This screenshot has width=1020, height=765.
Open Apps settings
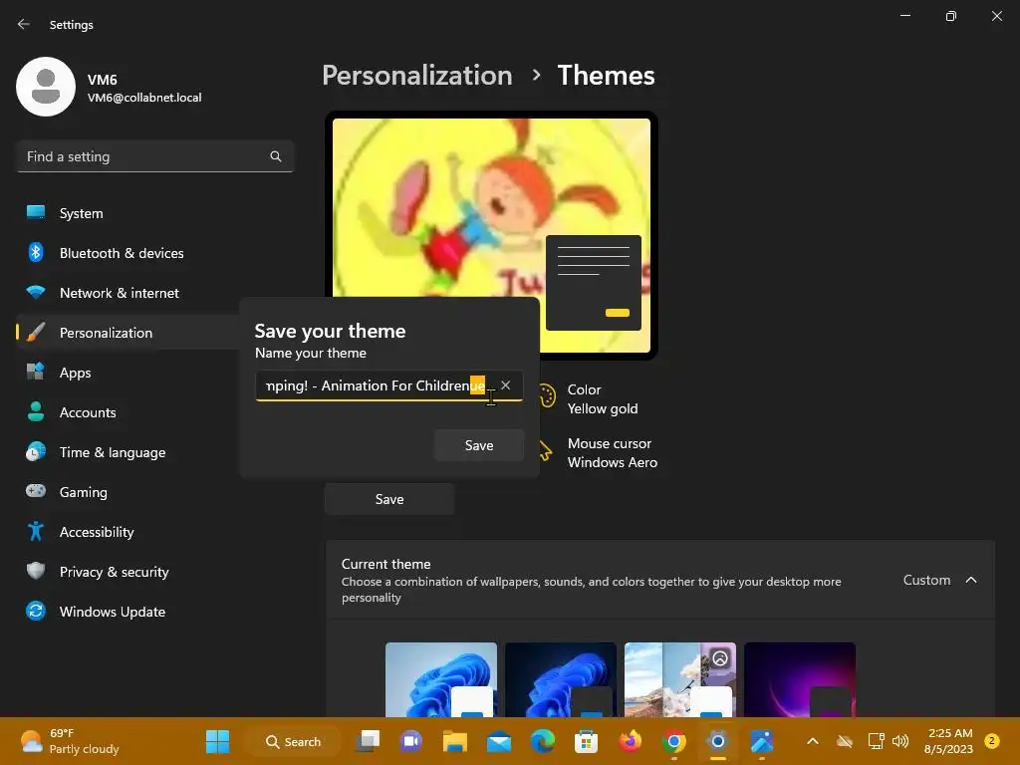coord(128,373)
